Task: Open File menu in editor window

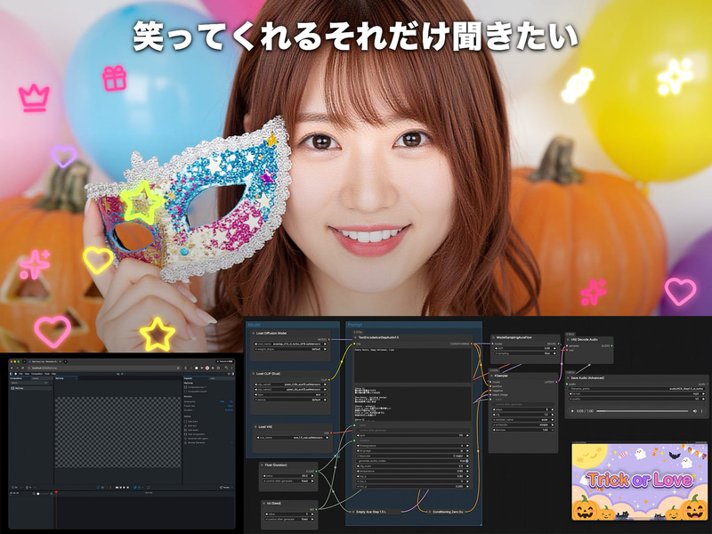Action: (20, 374)
